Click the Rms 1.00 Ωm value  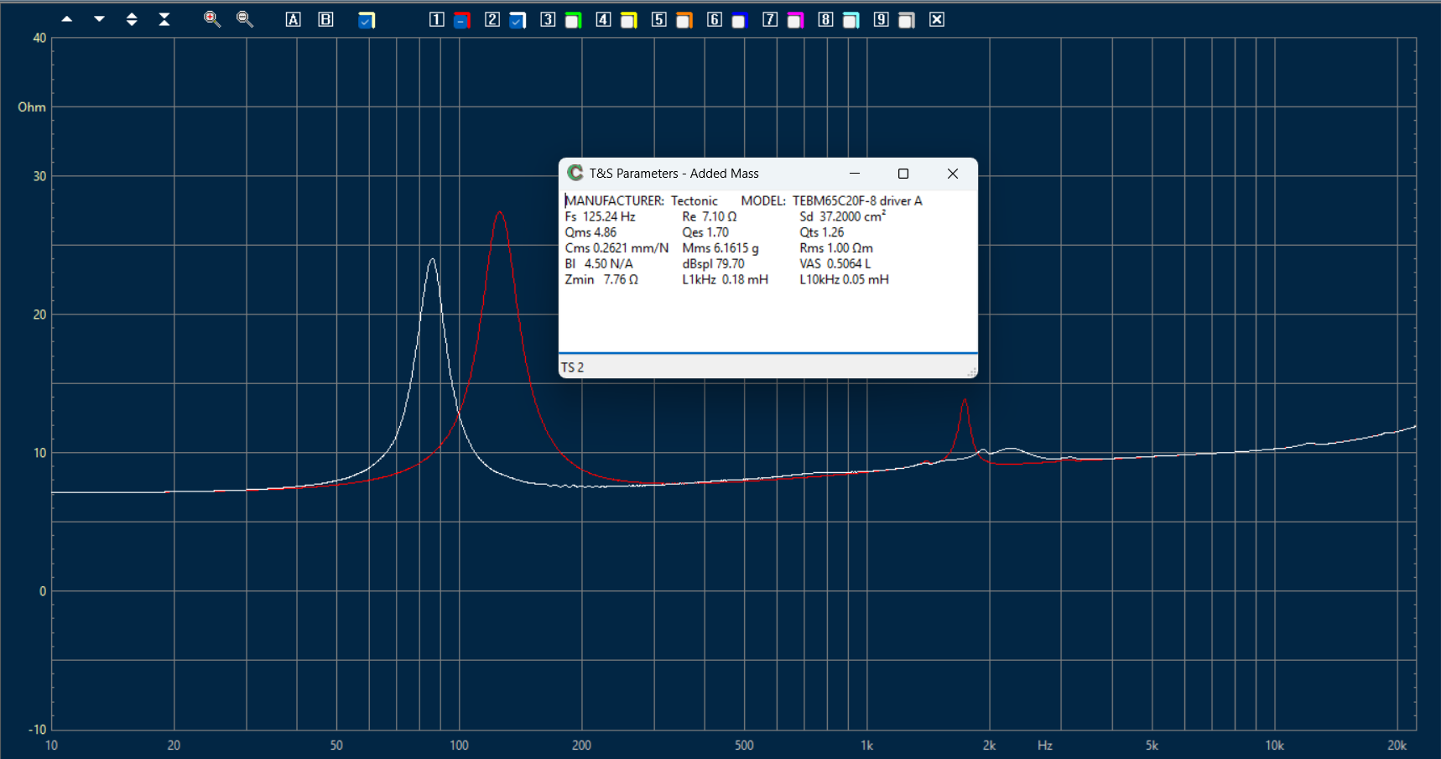836,248
